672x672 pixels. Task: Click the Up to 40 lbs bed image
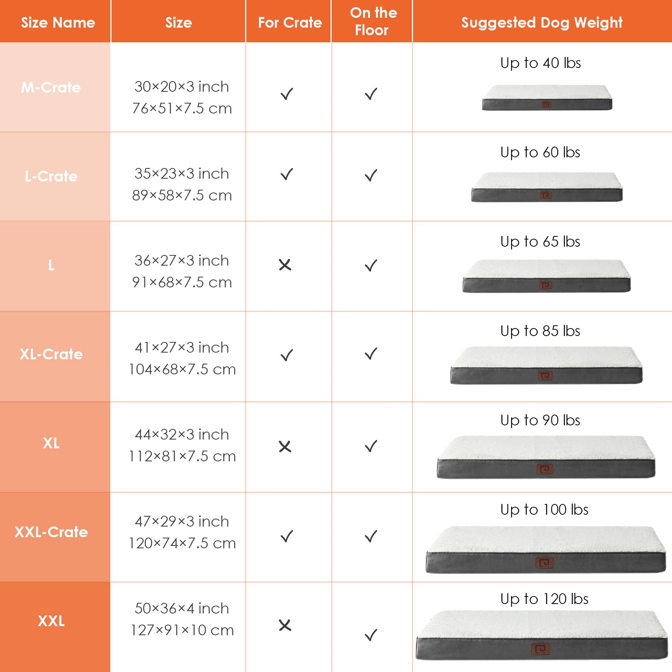tap(547, 98)
